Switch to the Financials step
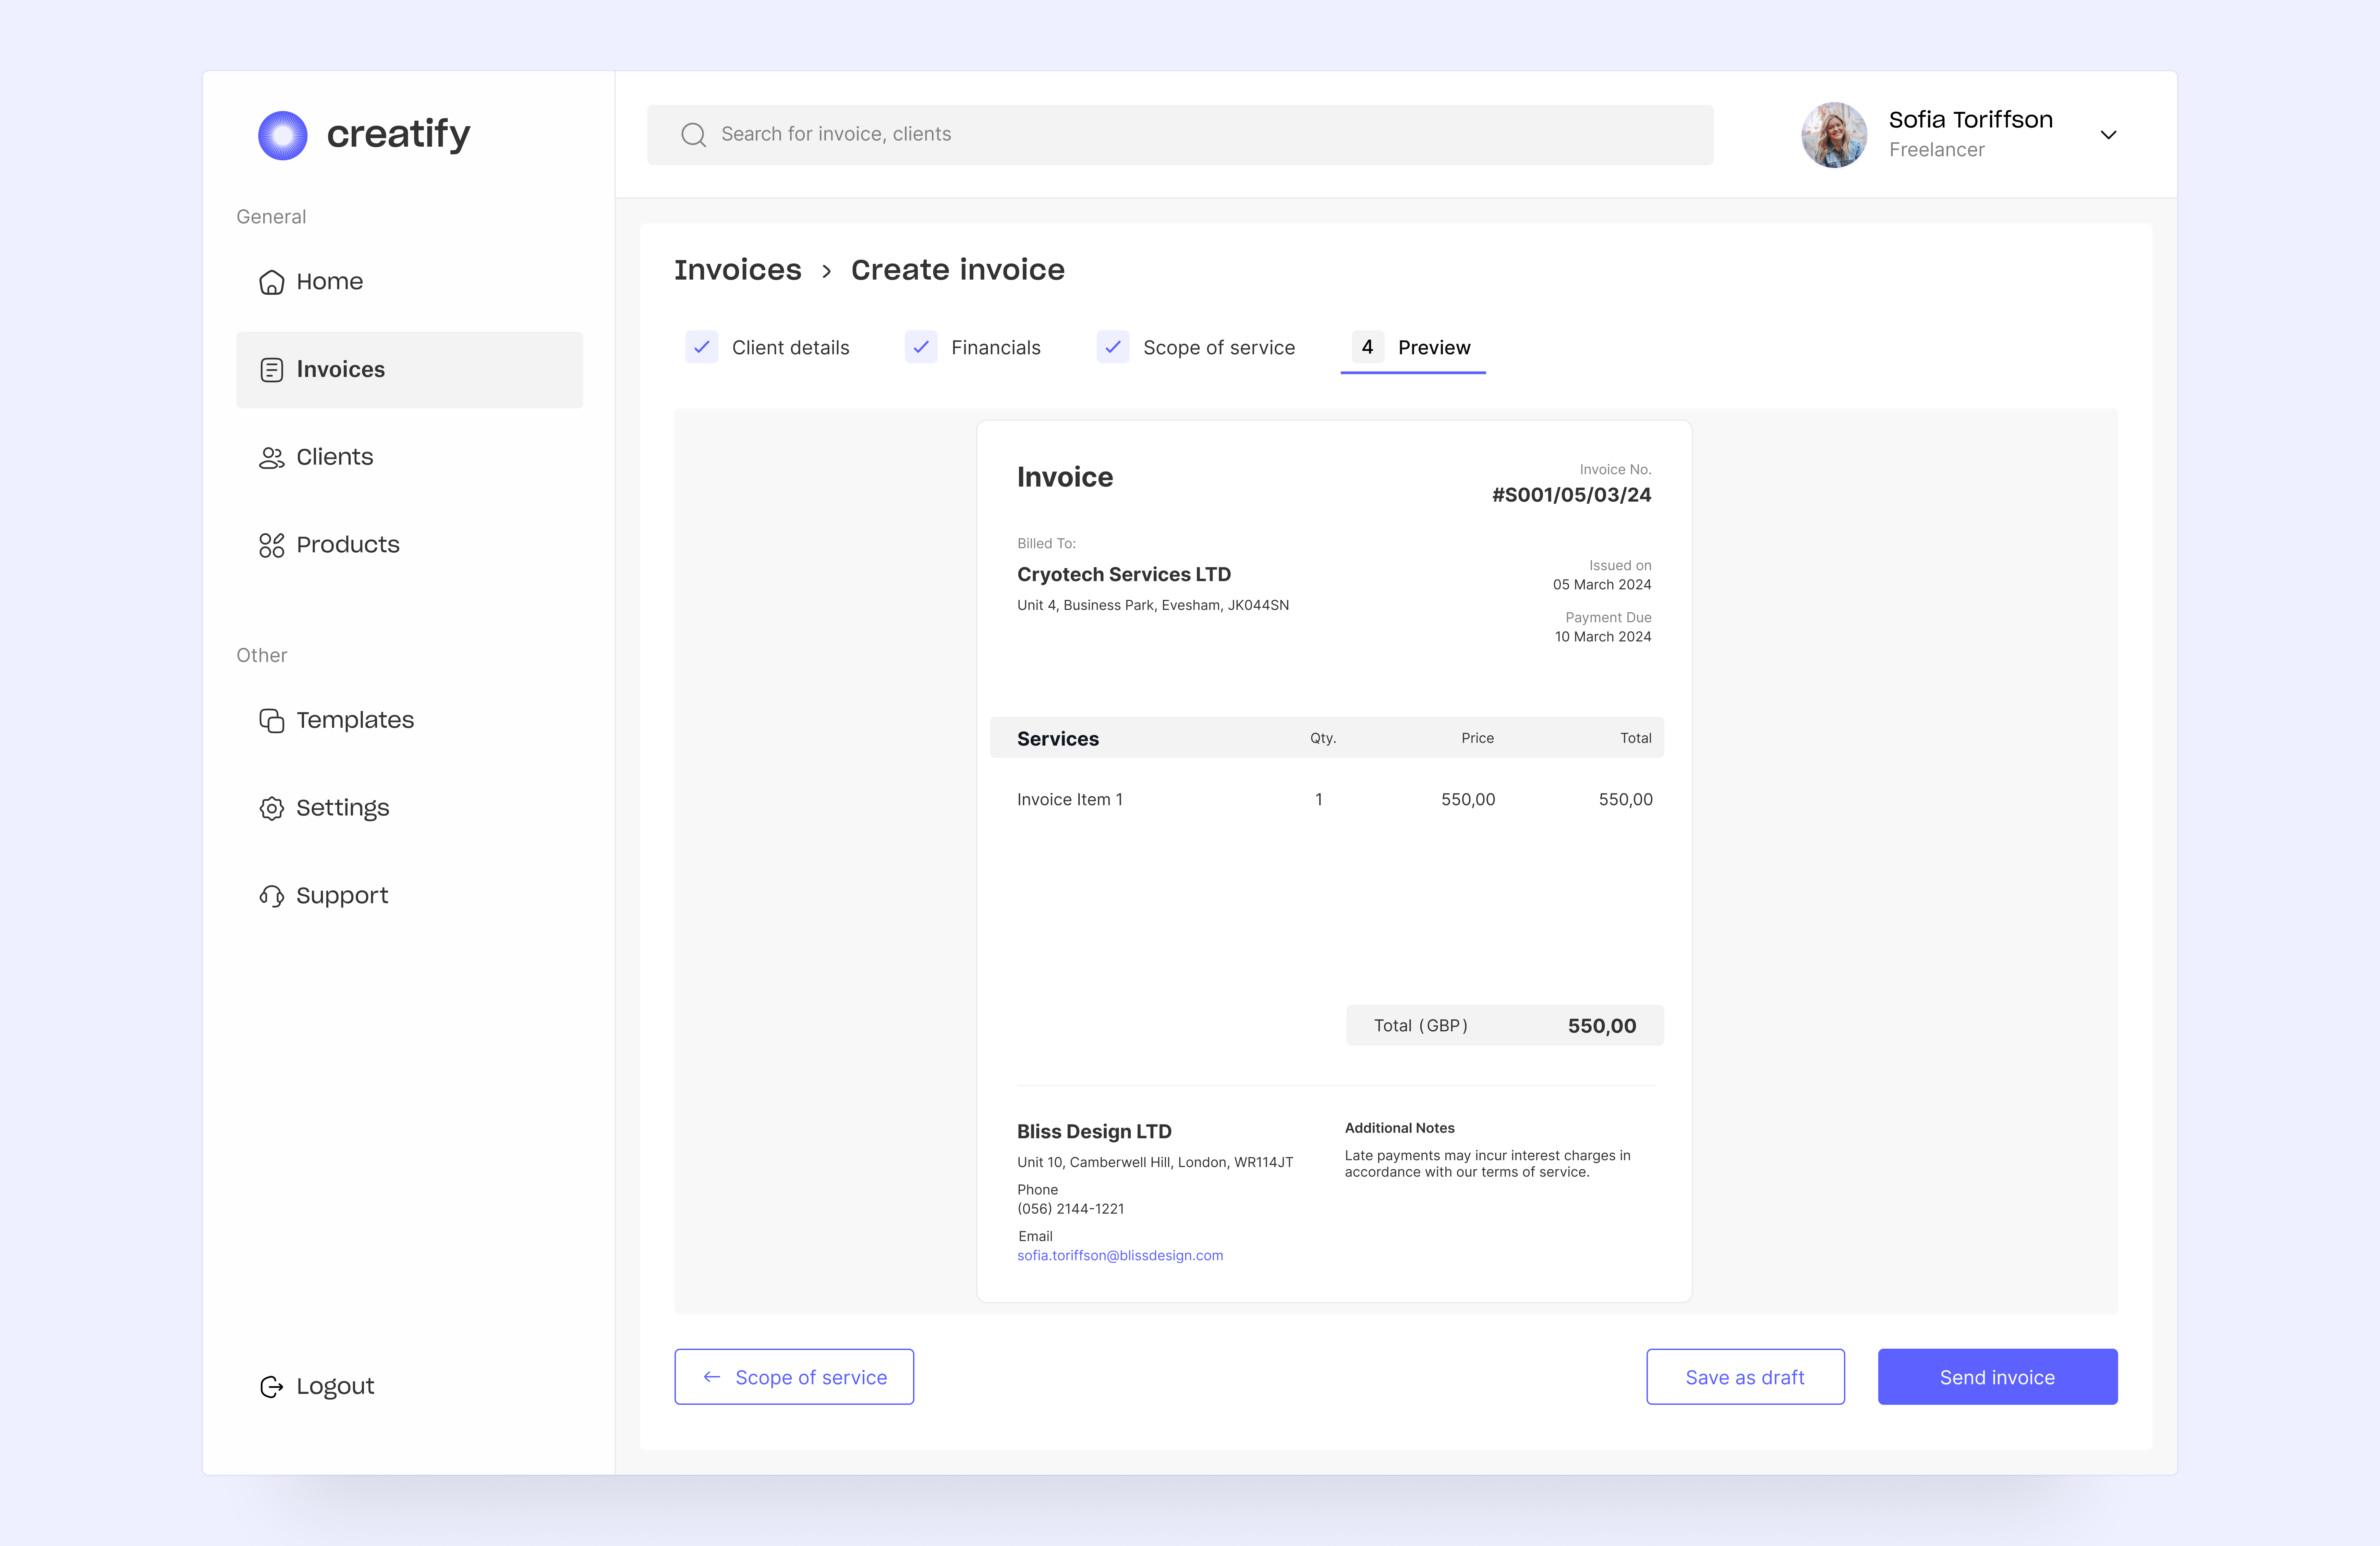The image size is (2380, 1546). (x=973, y=347)
